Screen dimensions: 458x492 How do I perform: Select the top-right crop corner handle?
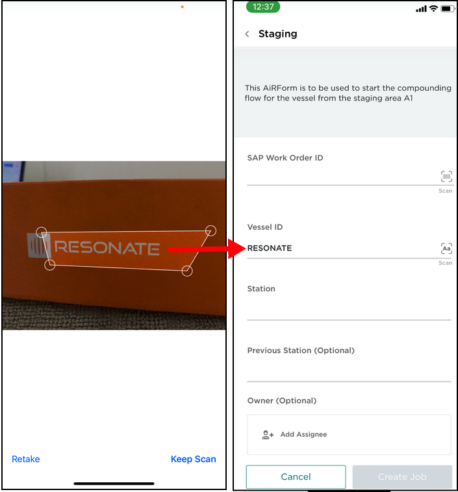coord(210,230)
